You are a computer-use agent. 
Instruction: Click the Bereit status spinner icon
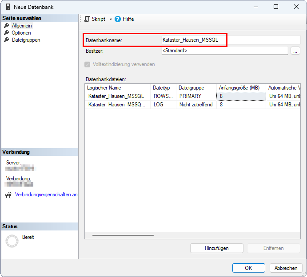coord(12,241)
